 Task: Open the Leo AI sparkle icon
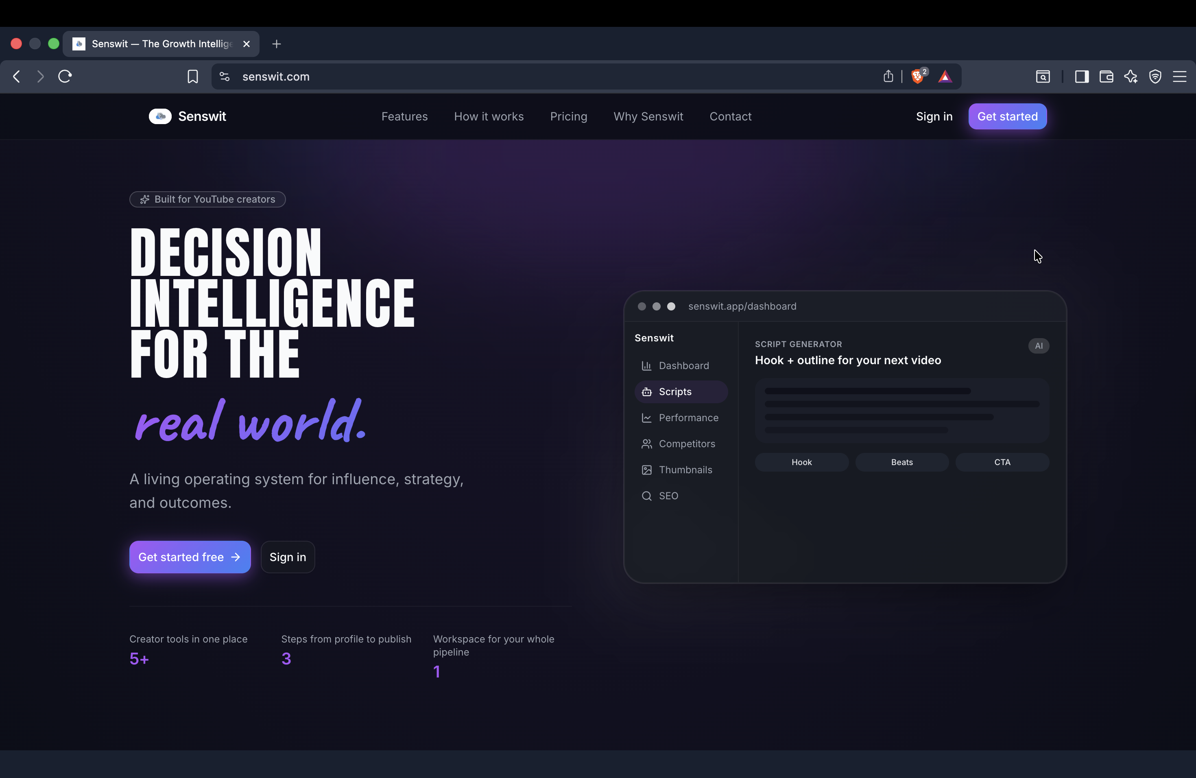click(1131, 76)
